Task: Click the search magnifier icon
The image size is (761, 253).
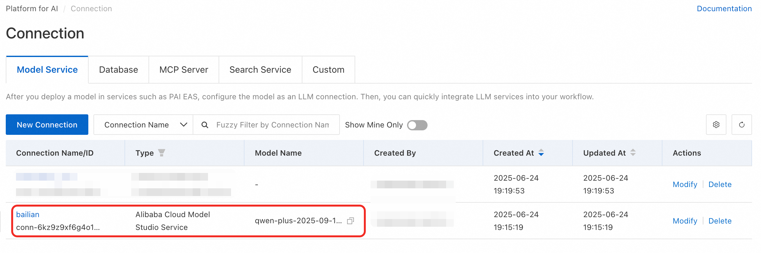Action: pyautogui.click(x=205, y=125)
